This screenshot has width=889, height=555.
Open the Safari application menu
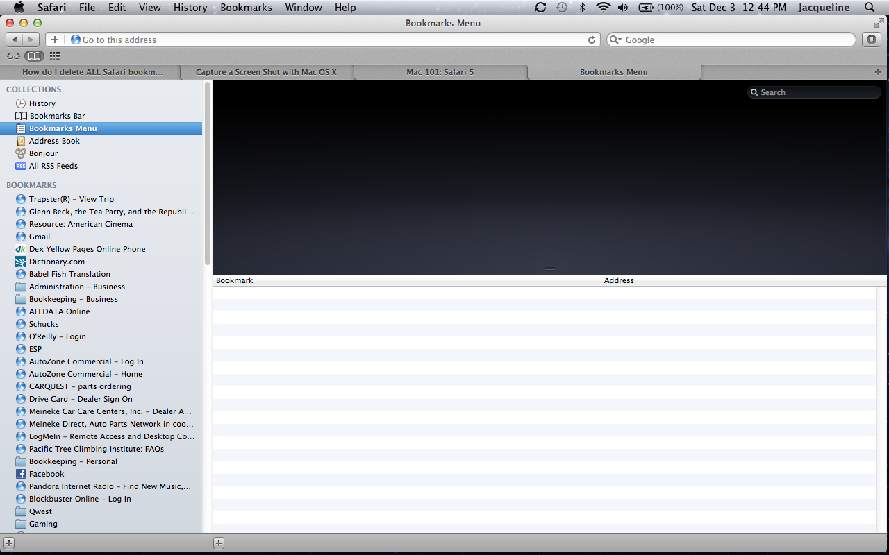(x=51, y=8)
